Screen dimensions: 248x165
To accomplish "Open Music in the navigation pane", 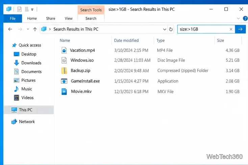I will coord(23,89).
